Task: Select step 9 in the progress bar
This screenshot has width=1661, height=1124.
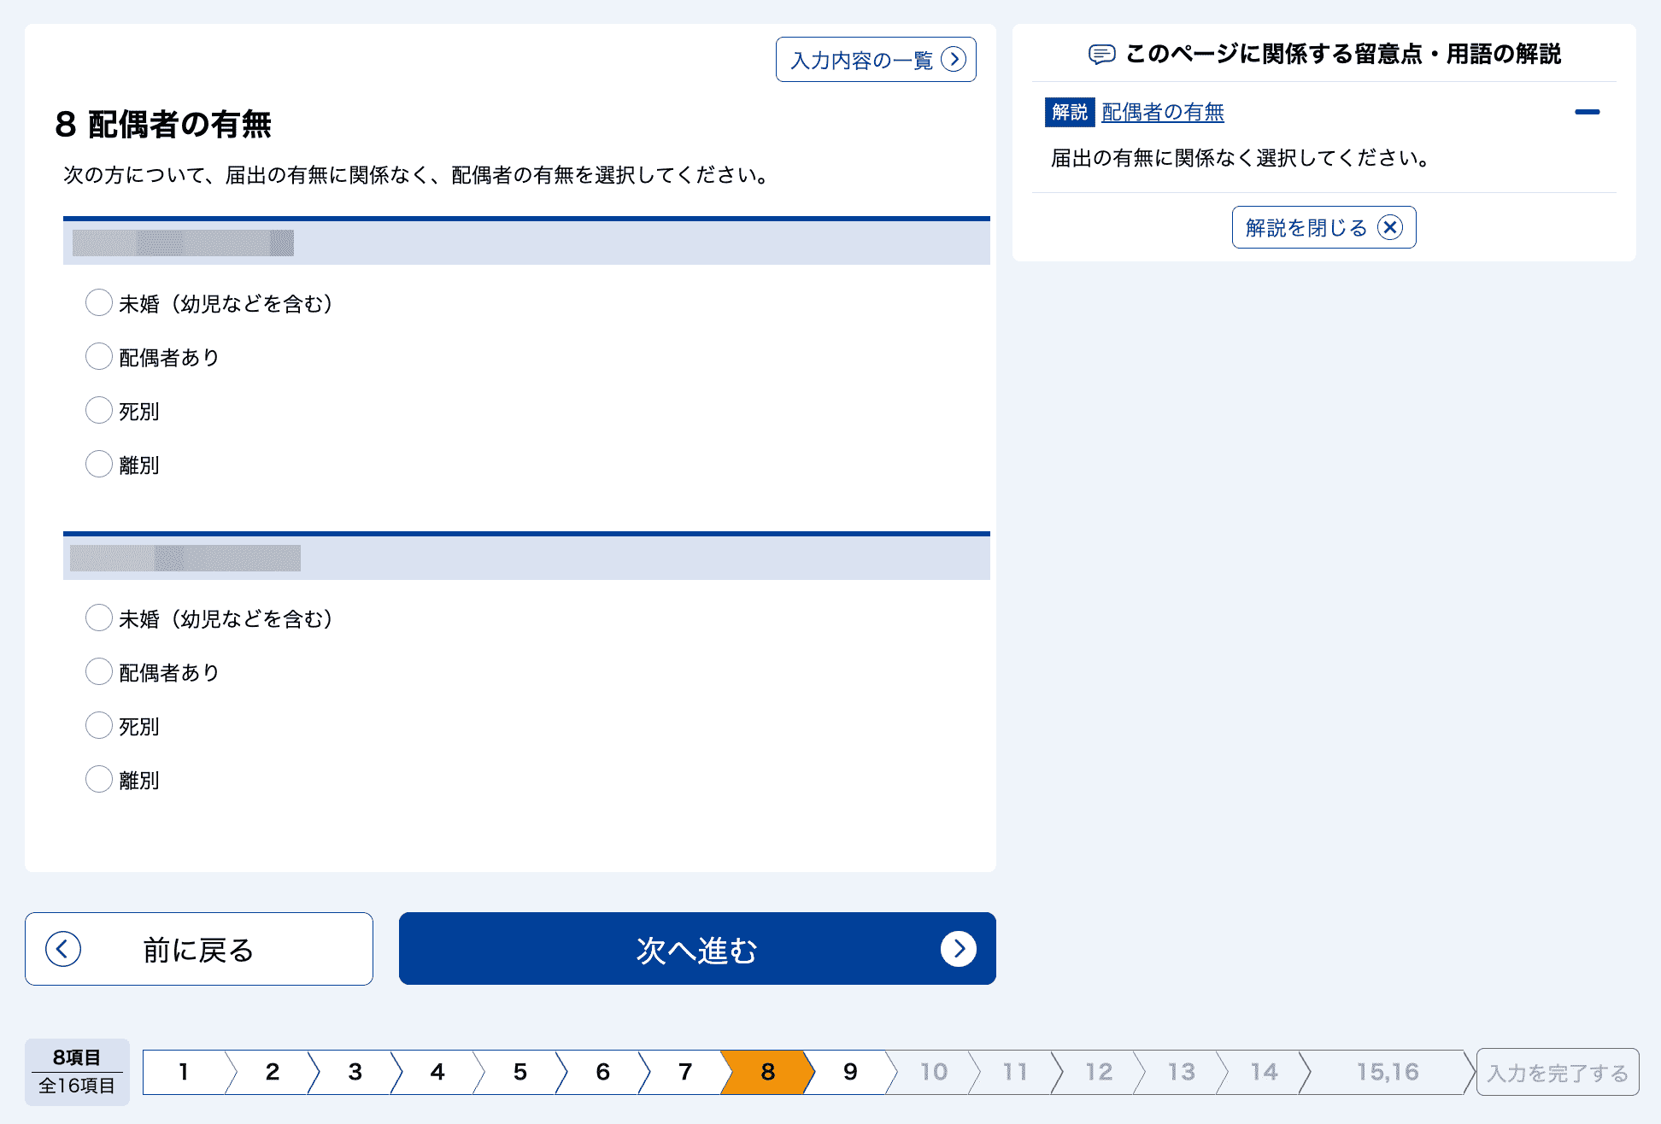Action: [849, 1072]
